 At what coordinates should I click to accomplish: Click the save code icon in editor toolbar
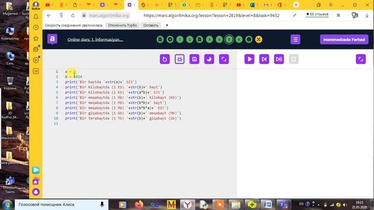(x=195, y=59)
